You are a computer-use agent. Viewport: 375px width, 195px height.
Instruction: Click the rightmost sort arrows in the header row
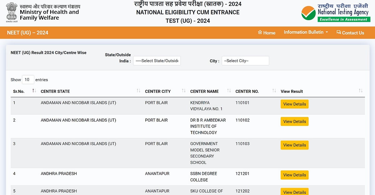coord(361,90)
